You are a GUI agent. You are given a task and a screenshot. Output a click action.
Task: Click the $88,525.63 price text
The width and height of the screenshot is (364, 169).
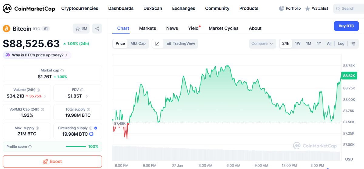tap(31, 44)
